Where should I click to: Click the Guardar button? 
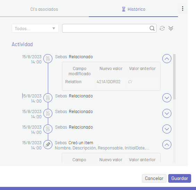tap(180, 178)
